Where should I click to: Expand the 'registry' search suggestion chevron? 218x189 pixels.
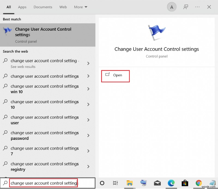(x=88, y=166)
